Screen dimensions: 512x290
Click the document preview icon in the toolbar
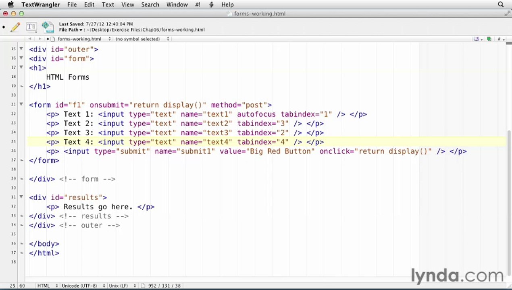pos(48,27)
